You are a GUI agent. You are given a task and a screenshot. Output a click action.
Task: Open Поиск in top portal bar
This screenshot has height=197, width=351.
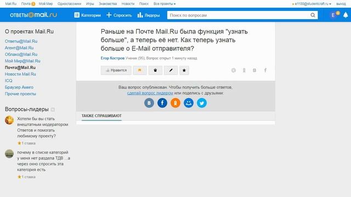click(x=144, y=4)
